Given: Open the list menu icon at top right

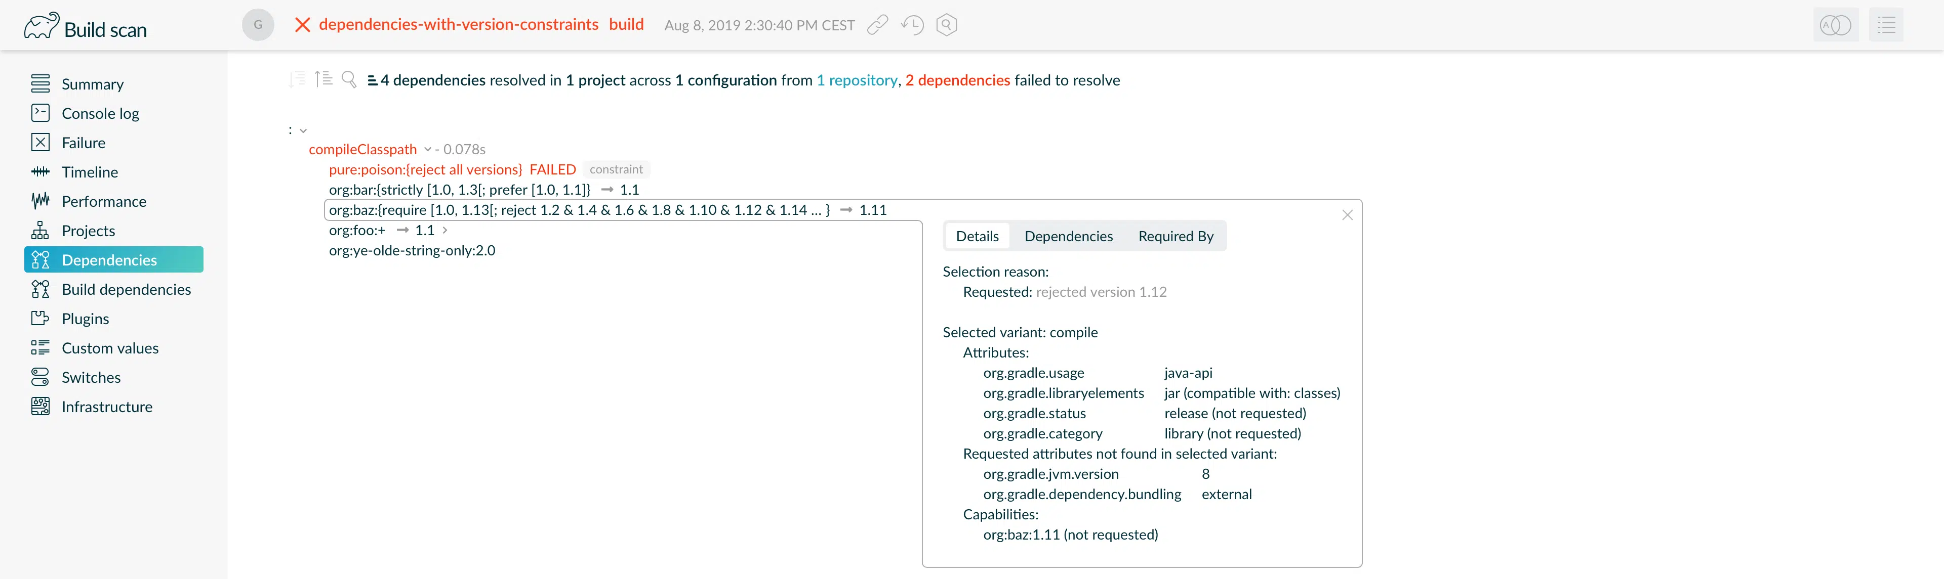Looking at the screenshot, I should tap(1886, 25).
